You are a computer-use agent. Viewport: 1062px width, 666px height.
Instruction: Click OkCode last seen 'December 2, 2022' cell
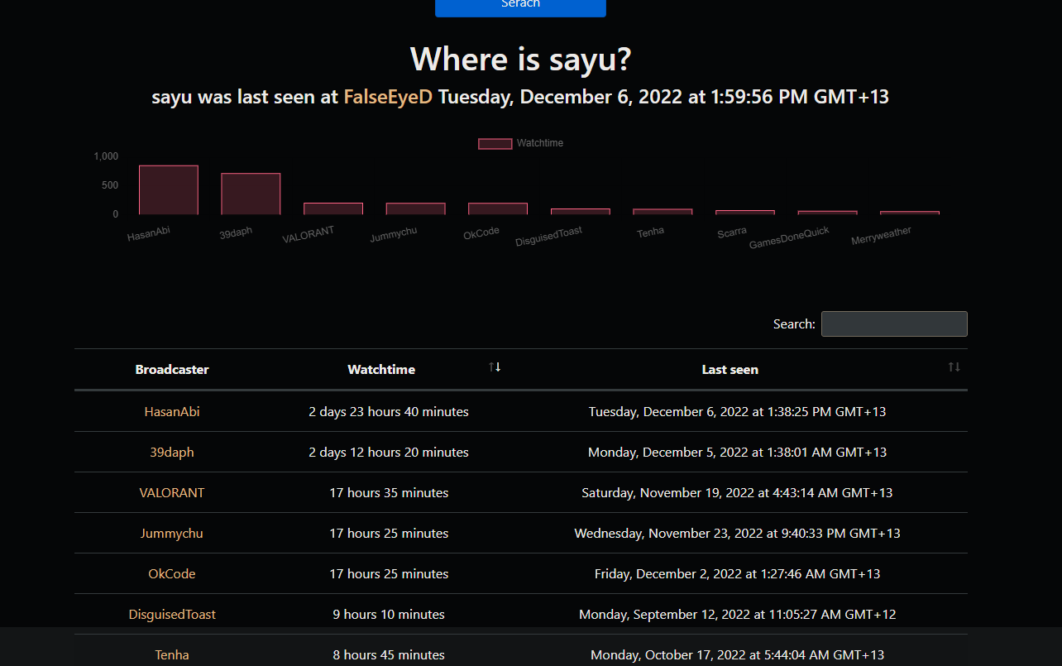click(x=737, y=573)
